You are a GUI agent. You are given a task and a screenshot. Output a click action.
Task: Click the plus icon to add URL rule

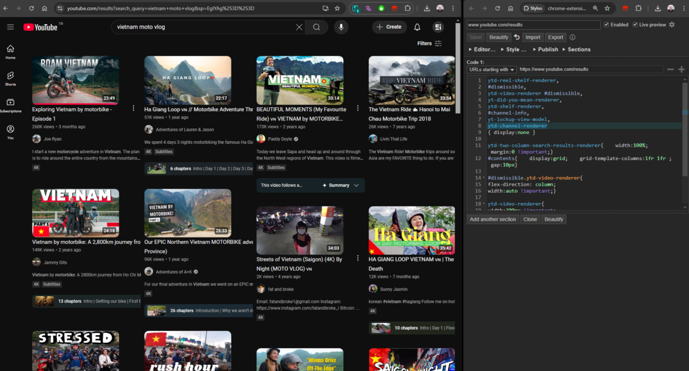click(682, 69)
